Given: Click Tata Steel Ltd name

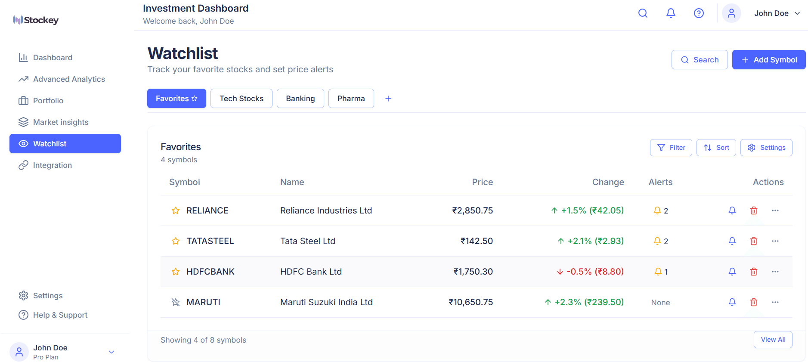Looking at the screenshot, I should pyautogui.click(x=308, y=241).
